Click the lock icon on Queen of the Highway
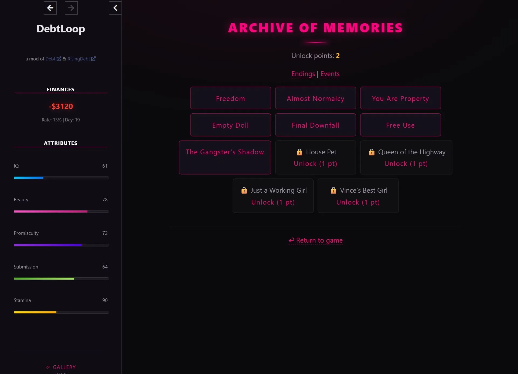Viewport: 518px width, 374px height. 372,152
